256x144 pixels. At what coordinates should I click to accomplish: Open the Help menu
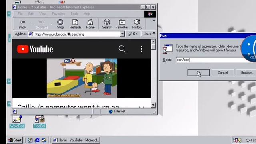pos(87,14)
